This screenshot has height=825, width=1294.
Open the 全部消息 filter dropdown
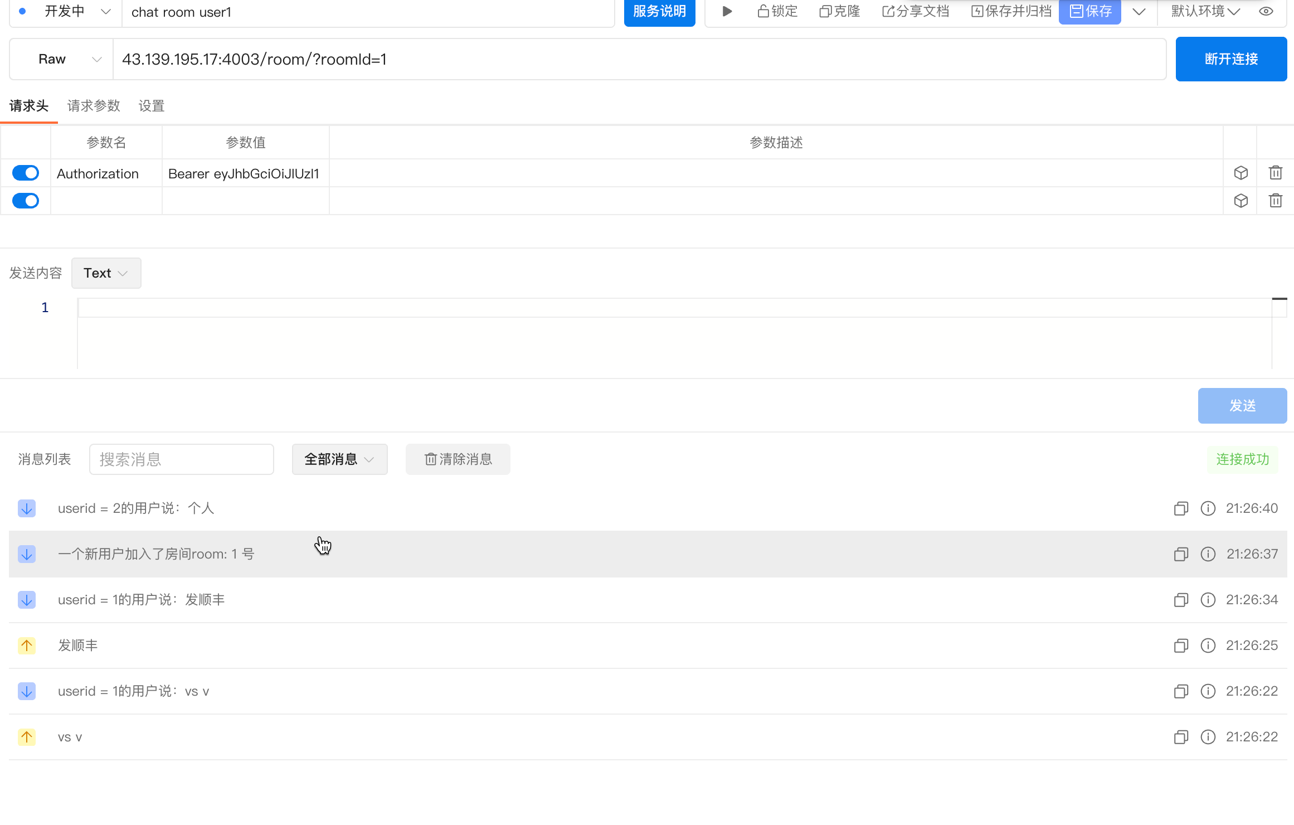tap(339, 459)
